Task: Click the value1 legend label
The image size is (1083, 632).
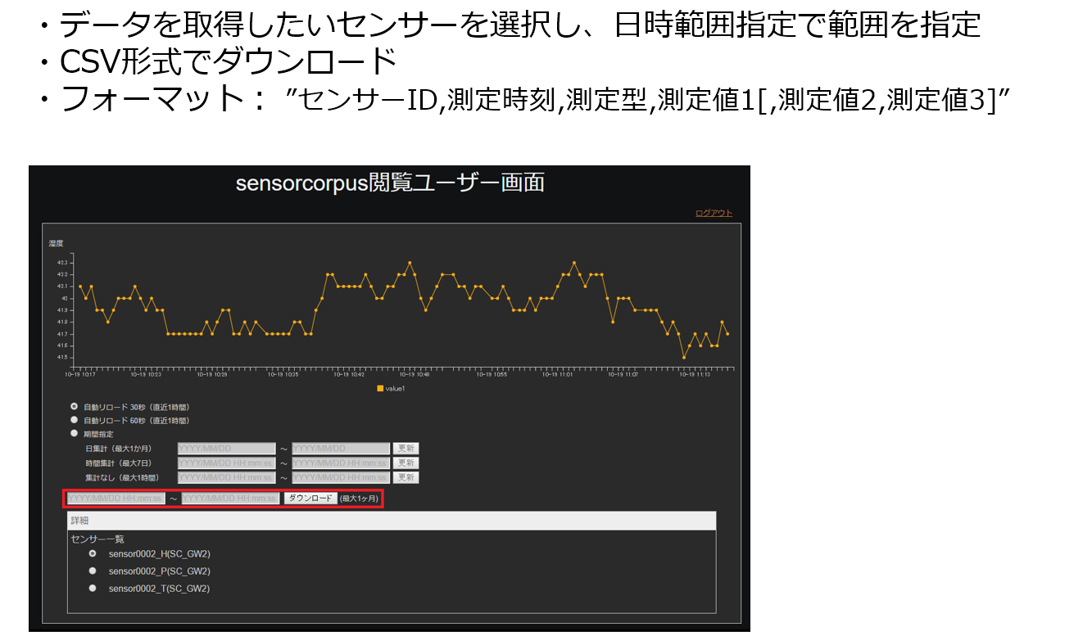Action: [x=395, y=388]
